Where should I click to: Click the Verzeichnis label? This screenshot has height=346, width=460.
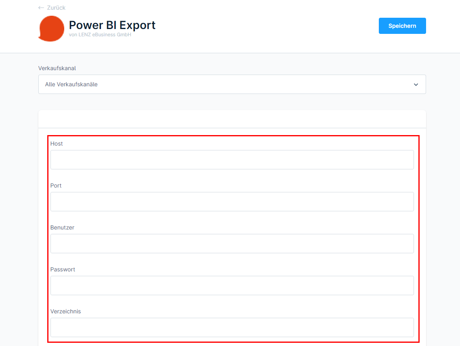click(65, 311)
